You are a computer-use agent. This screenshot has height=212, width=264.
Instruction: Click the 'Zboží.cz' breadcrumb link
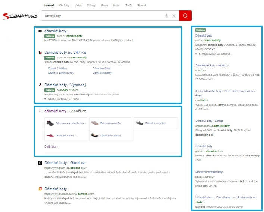click(78, 111)
